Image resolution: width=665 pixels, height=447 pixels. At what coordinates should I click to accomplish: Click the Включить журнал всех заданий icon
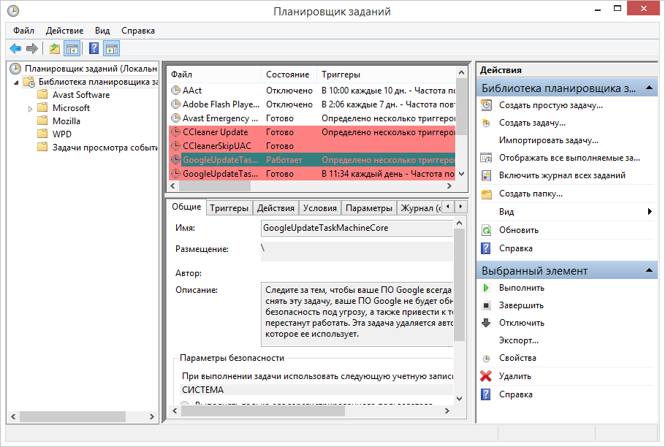click(486, 175)
